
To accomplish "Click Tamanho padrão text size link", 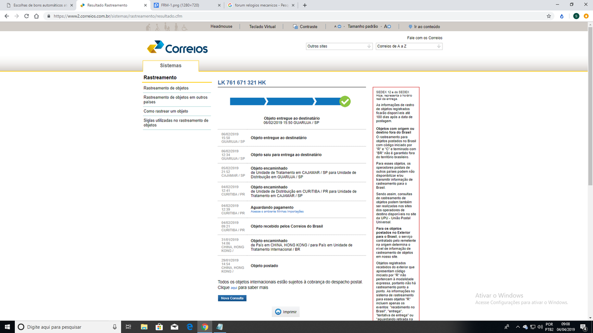I will pyautogui.click(x=363, y=26).
